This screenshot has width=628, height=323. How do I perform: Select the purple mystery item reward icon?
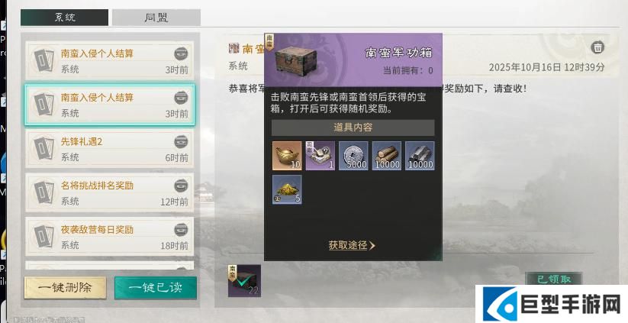(320, 156)
